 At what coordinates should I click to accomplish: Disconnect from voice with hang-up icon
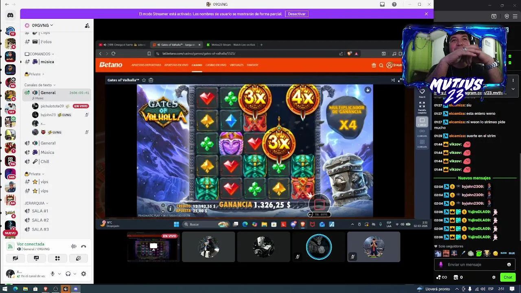pos(83,246)
